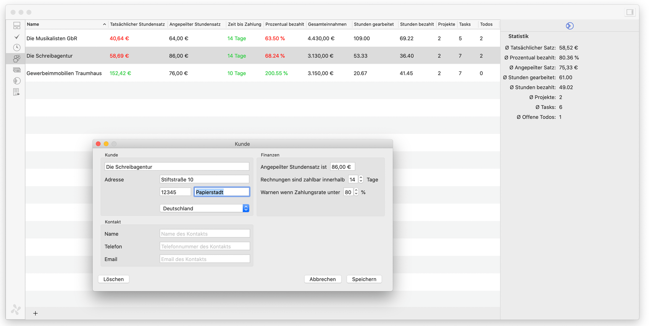
Task: Select the customers people sidebar icon
Action: tap(17, 58)
